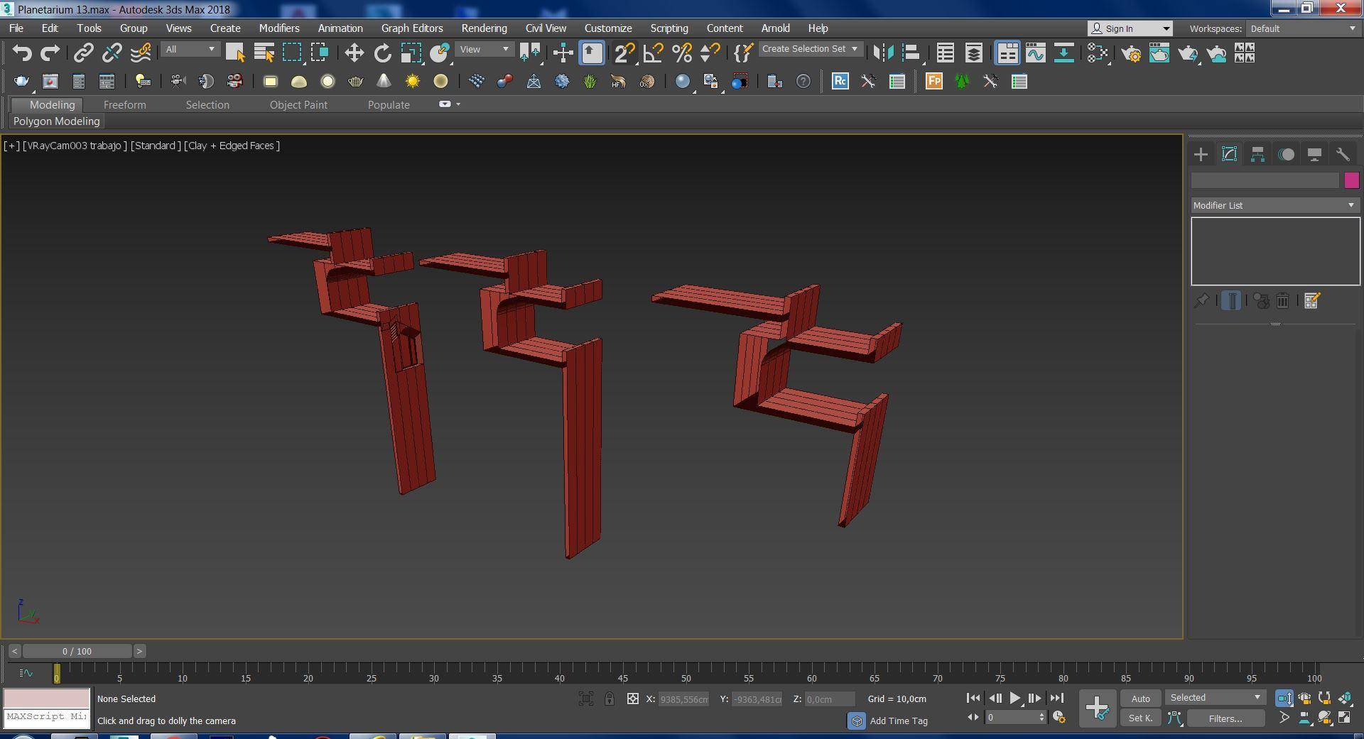Click the Filters... button

1225,718
